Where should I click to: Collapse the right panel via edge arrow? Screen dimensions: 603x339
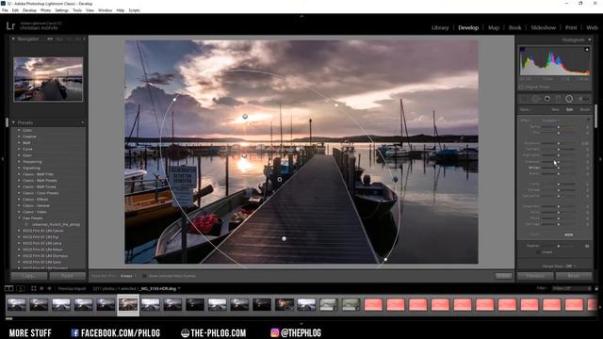[600, 158]
